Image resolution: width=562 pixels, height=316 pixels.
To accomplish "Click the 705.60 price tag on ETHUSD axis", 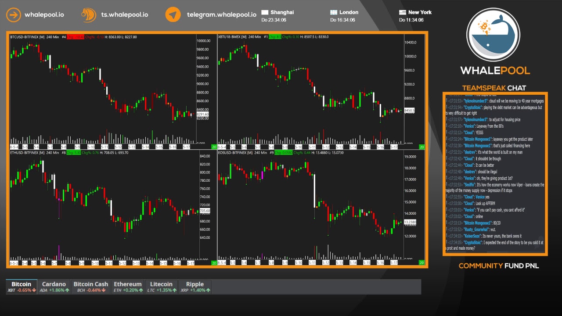I will (205, 211).
